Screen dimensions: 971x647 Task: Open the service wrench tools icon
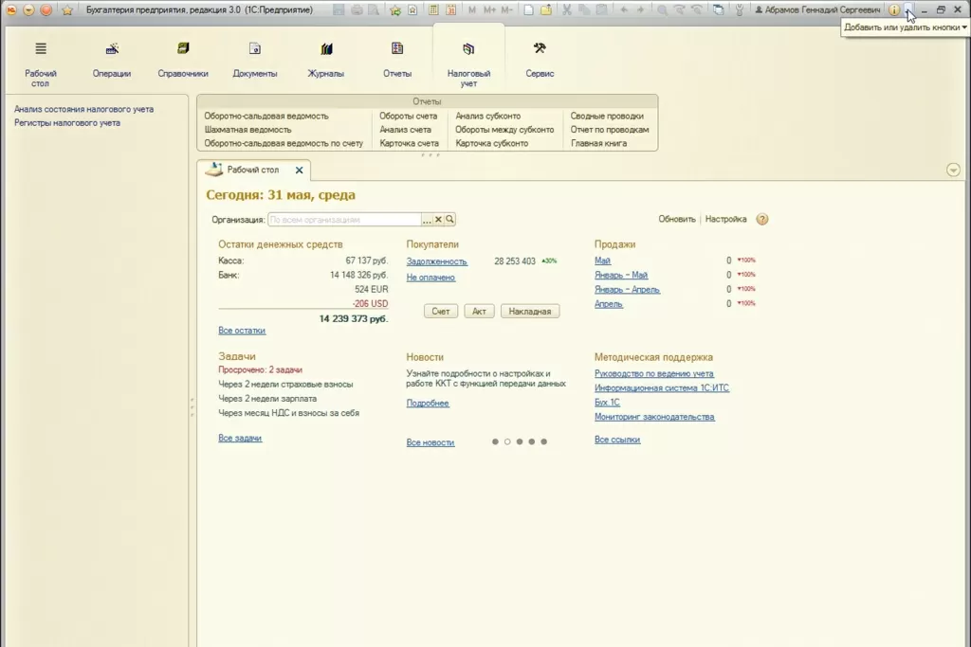[739, 9]
